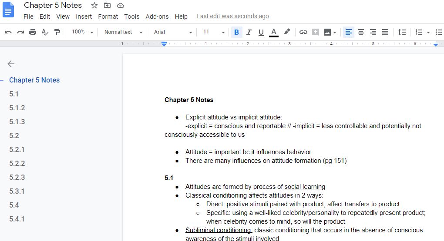
Task: Go to section 5.3.1 in outline
Action: click(17, 191)
